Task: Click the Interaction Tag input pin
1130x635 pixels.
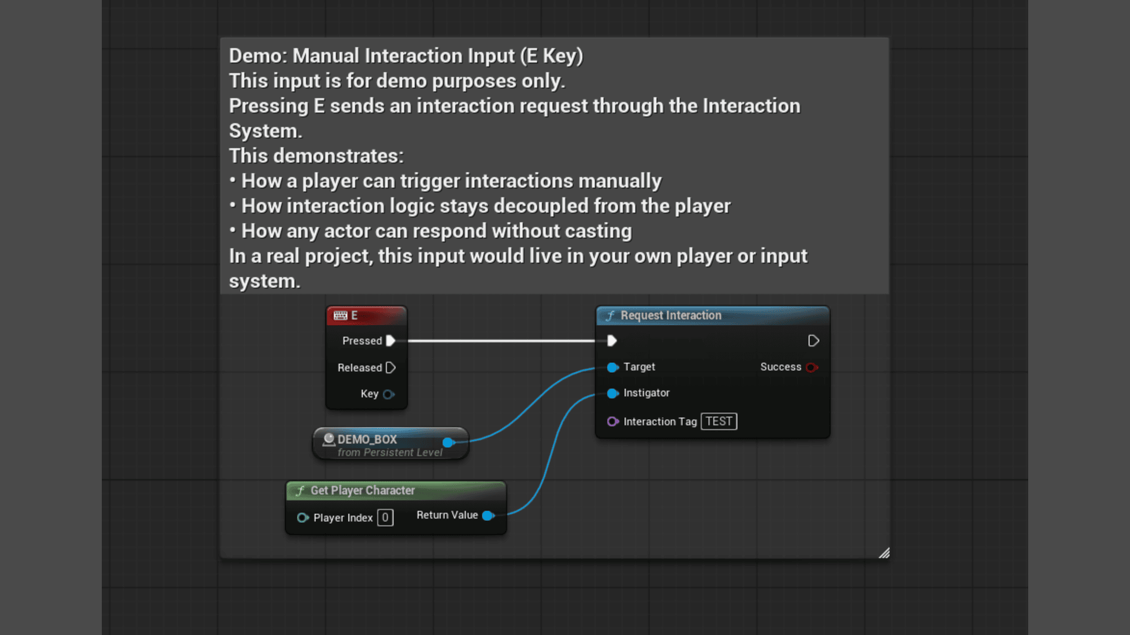Action: pos(612,422)
